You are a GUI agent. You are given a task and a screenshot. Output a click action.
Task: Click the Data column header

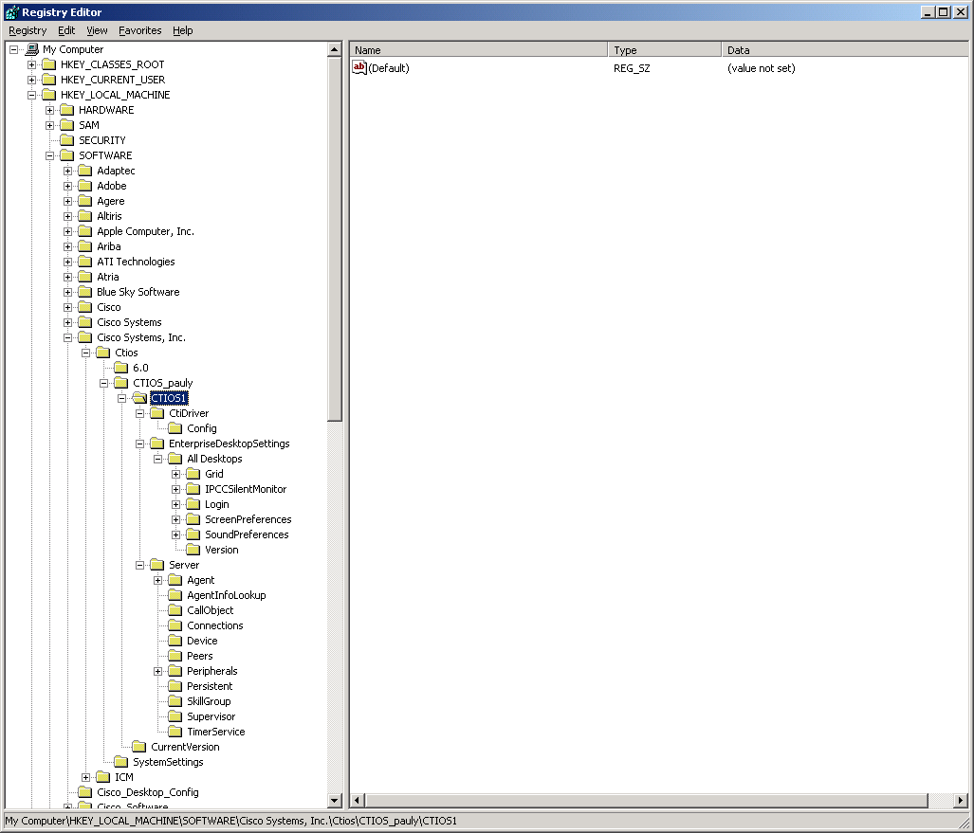pyautogui.click(x=845, y=49)
